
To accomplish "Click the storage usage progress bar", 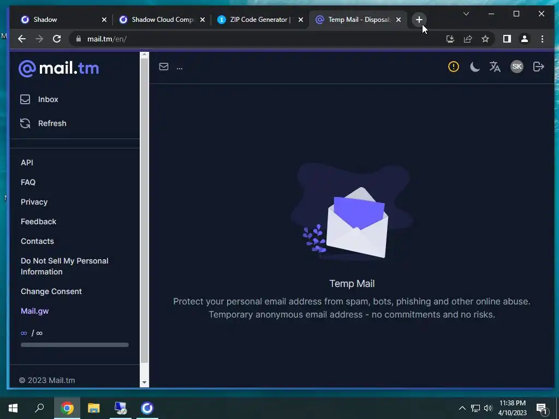I will pyautogui.click(x=74, y=345).
